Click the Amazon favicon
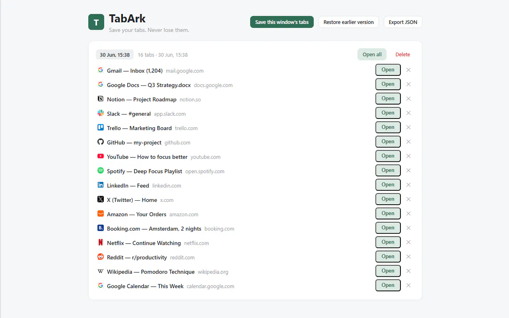 [101, 213]
